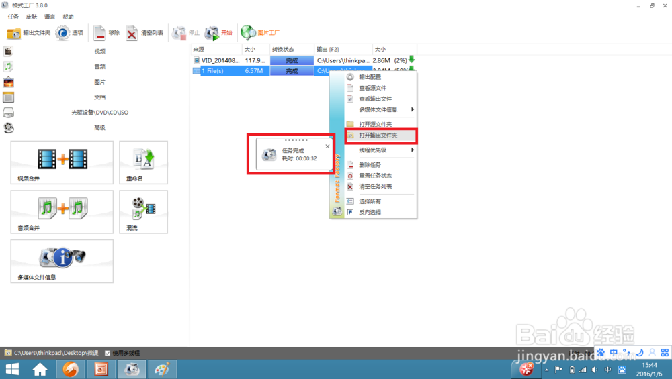
Task: Select 查看输出文件 in context menu
Action: click(380, 99)
